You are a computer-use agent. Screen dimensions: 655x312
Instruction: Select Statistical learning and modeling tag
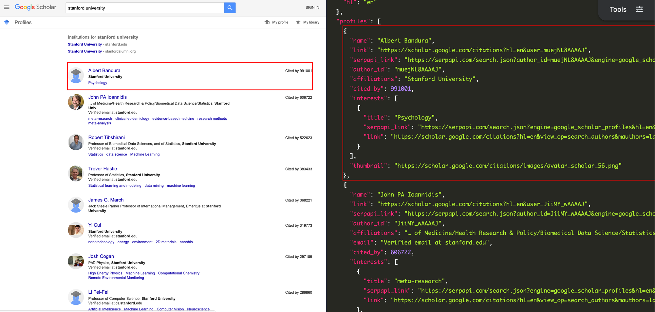pyautogui.click(x=115, y=186)
